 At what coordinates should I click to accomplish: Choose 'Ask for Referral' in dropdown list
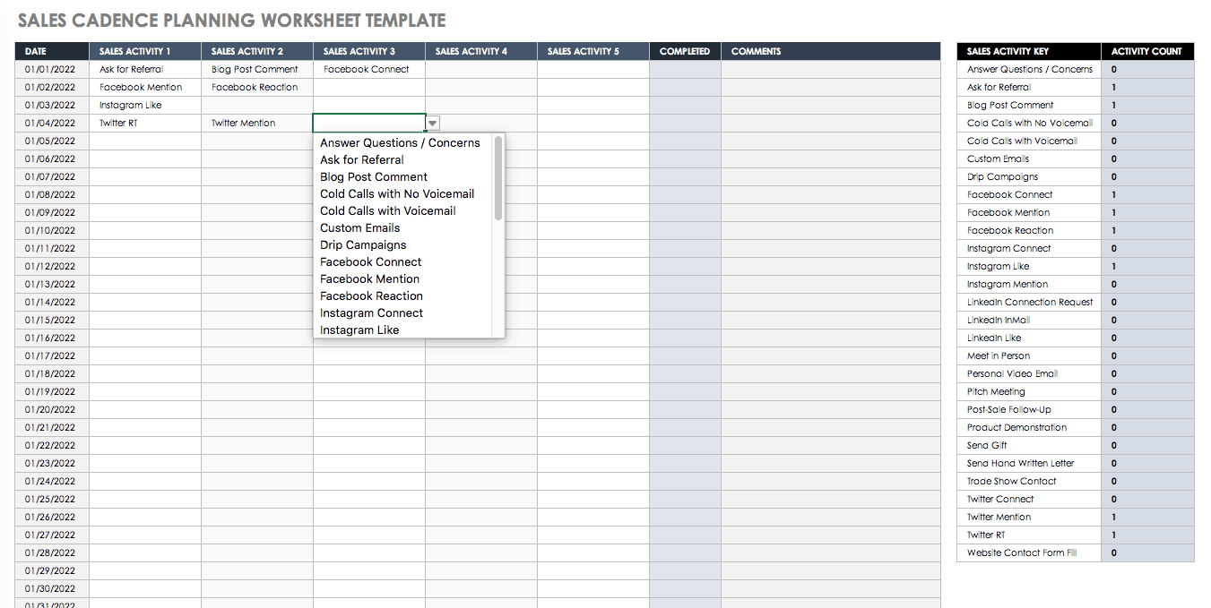click(x=362, y=160)
